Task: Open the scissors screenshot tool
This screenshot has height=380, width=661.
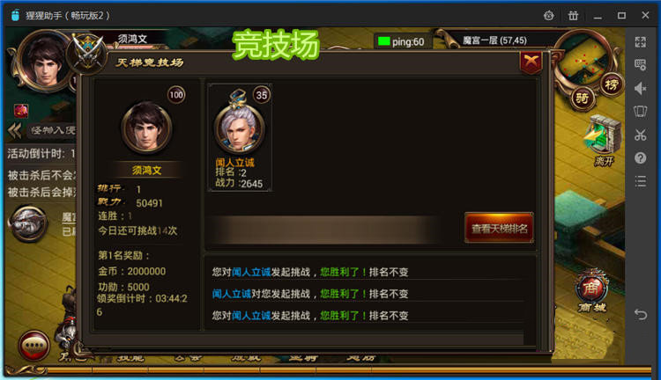Action: [x=640, y=135]
